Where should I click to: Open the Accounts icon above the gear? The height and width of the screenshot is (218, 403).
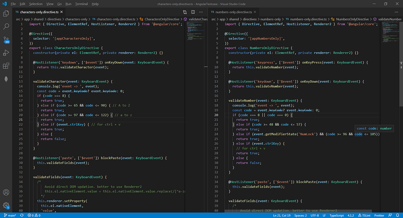click(x=6, y=193)
